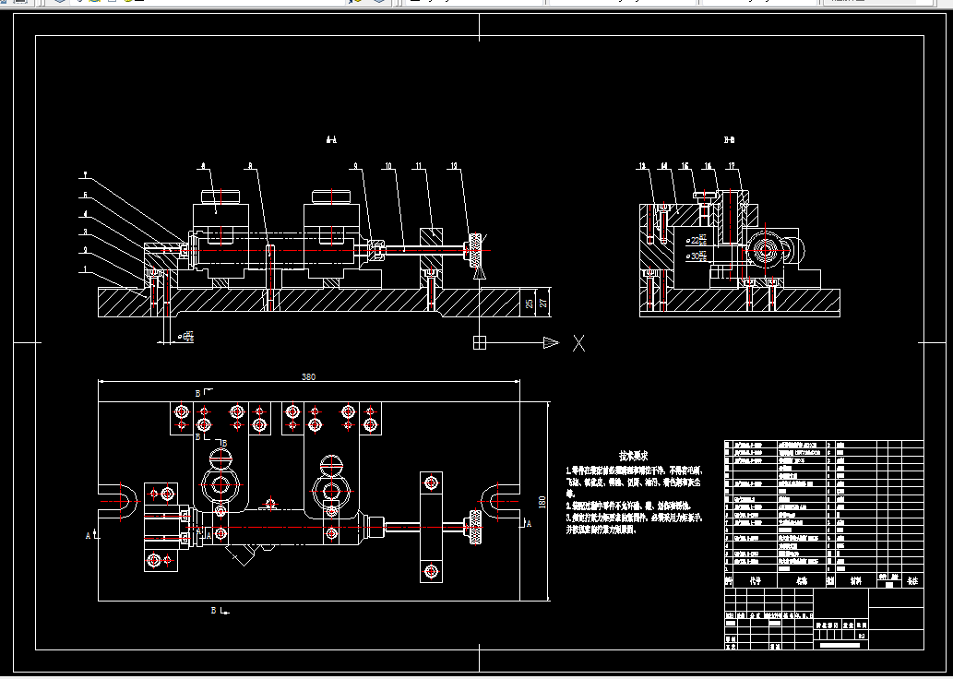
Task: Select part balloon number 15 in B-B view
Action: [685, 165]
